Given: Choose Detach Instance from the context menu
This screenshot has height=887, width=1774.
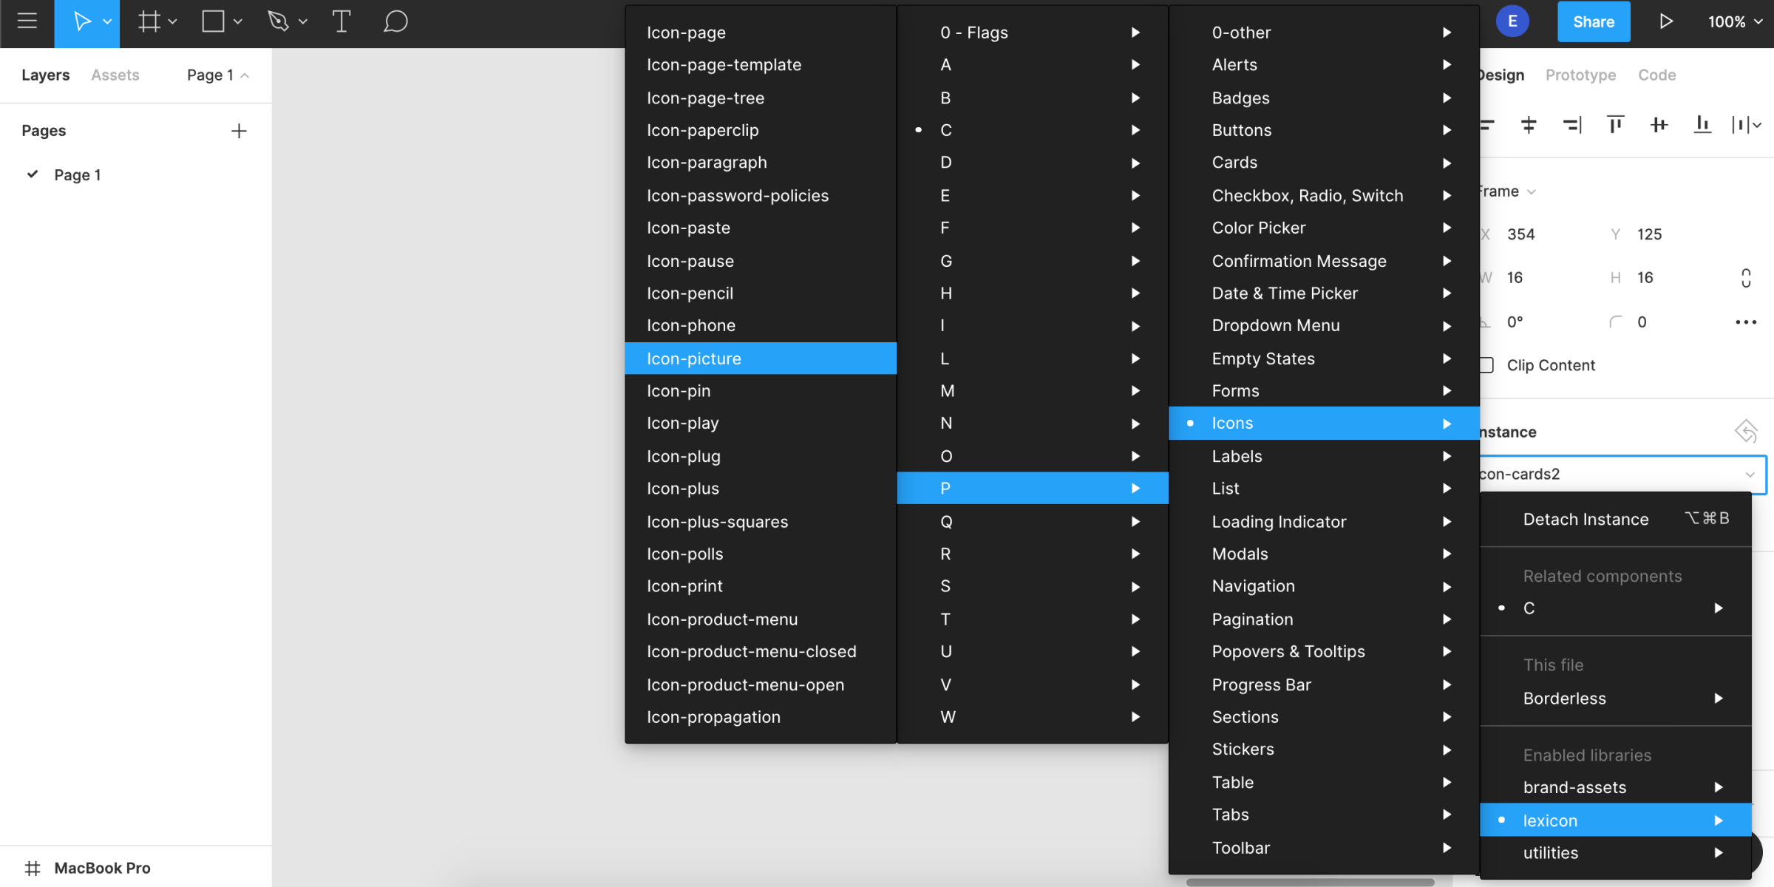Looking at the screenshot, I should click(x=1585, y=518).
